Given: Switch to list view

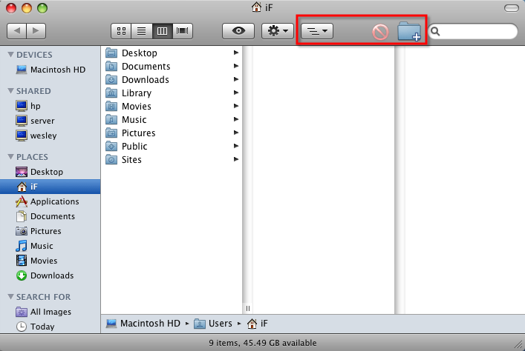Looking at the screenshot, I should [x=142, y=31].
